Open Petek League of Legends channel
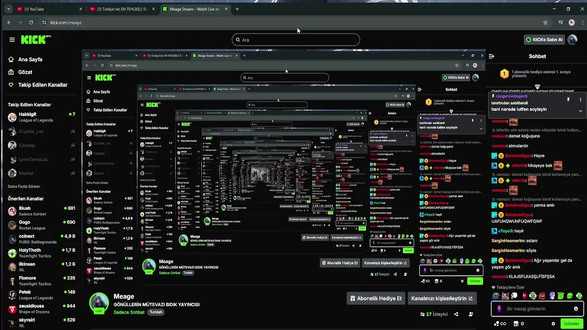587x330 pixels. pos(41,295)
